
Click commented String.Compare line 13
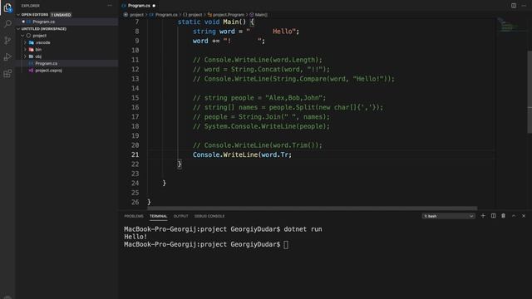tap(293, 79)
